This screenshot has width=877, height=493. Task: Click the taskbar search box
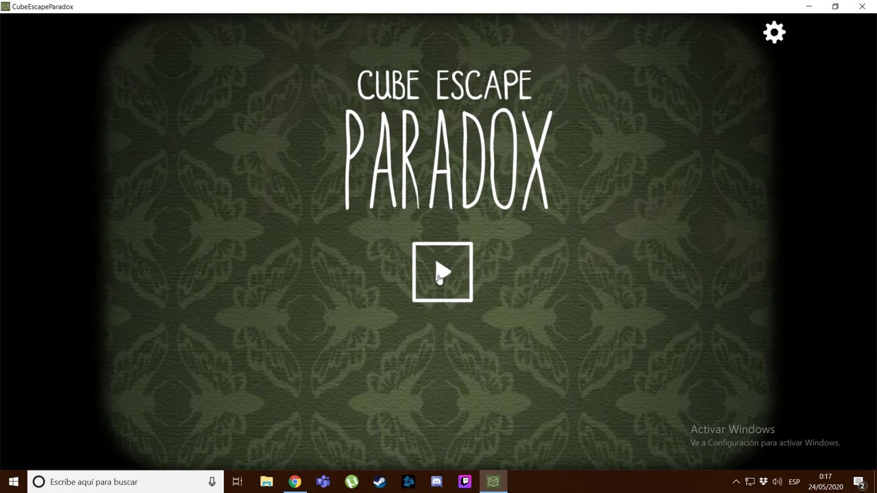(x=125, y=482)
